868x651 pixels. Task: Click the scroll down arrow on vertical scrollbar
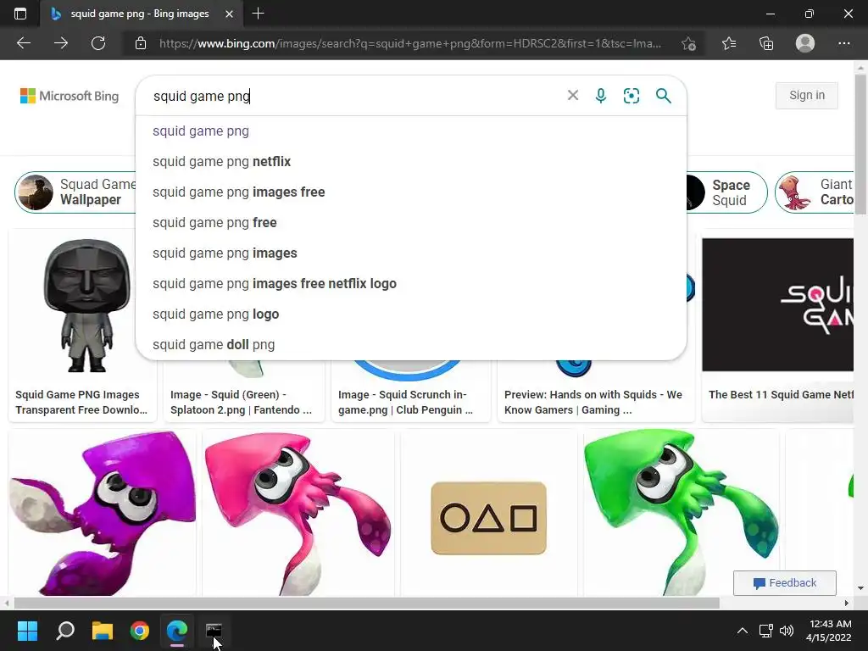pyautogui.click(x=860, y=588)
